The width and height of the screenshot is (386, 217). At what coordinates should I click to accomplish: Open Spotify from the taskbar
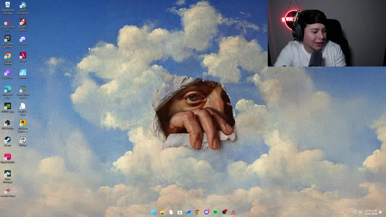(215, 212)
